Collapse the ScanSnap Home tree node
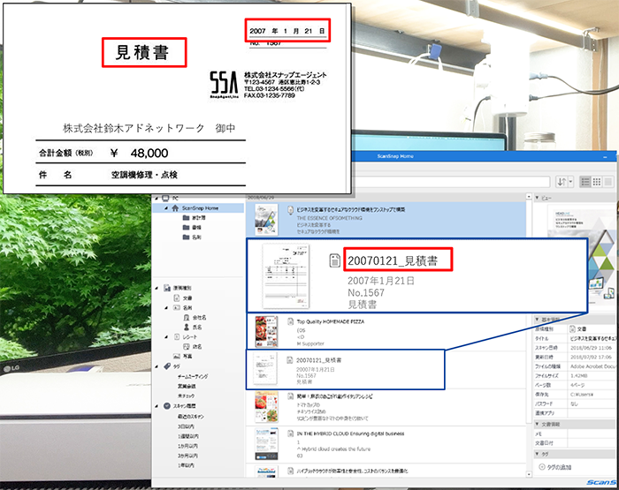Viewport: 619px width, 490px height. click(x=166, y=208)
